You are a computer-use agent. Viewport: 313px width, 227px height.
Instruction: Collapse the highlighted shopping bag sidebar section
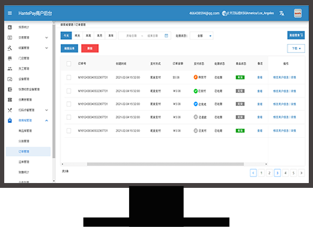(46, 120)
